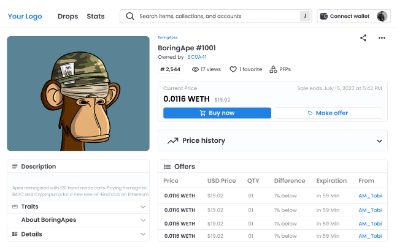397x247 pixels.
Task: Click the profile avatar picture
Action: 382,16
